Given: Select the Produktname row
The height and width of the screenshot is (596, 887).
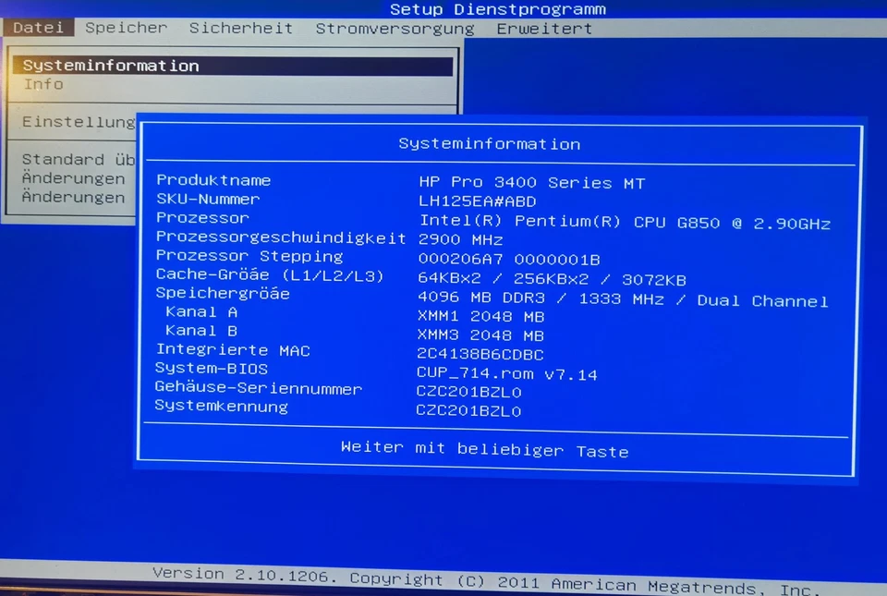Looking at the screenshot, I should (213, 180).
